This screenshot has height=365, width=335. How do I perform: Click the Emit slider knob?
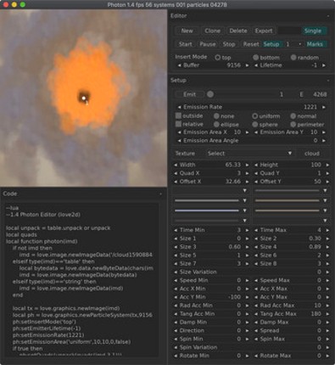click(210, 94)
